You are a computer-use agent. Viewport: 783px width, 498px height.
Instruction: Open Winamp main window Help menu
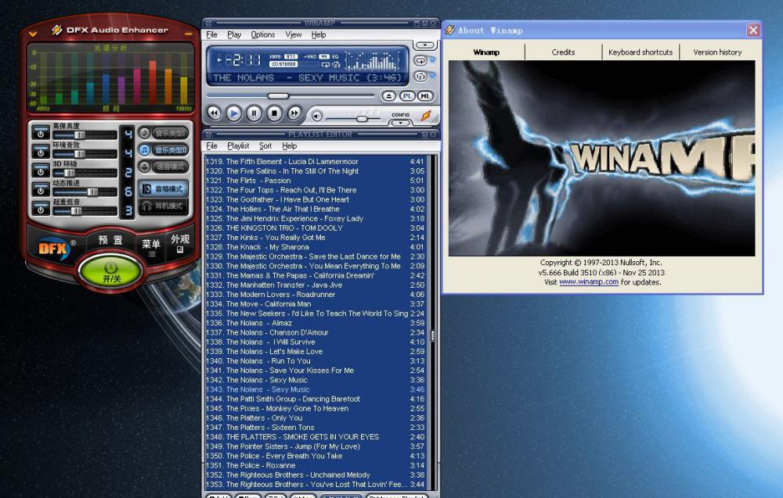coord(319,34)
